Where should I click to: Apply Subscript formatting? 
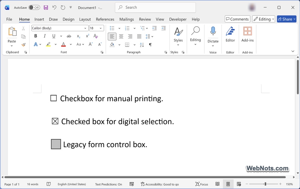pos(78,36)
